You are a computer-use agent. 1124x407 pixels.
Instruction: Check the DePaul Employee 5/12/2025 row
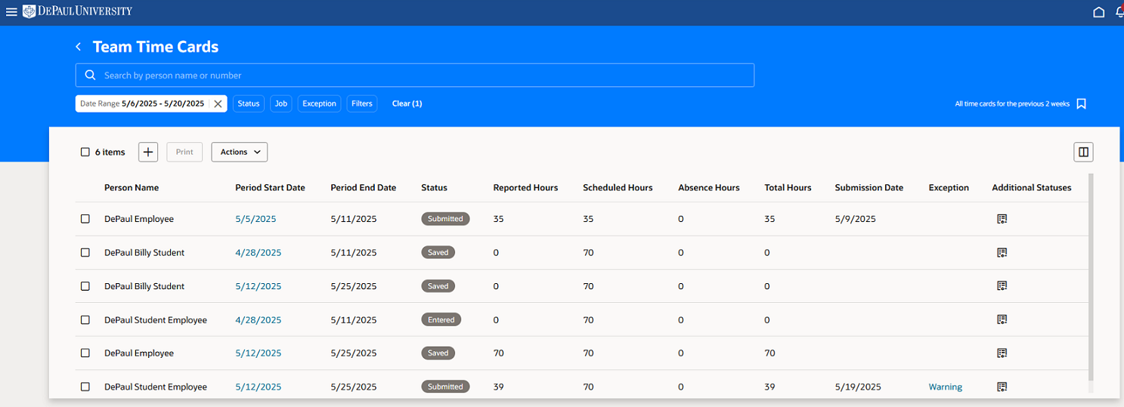click(85, 353)
